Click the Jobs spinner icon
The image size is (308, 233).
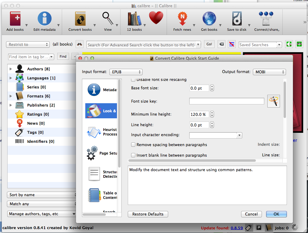tap(295, 228)
